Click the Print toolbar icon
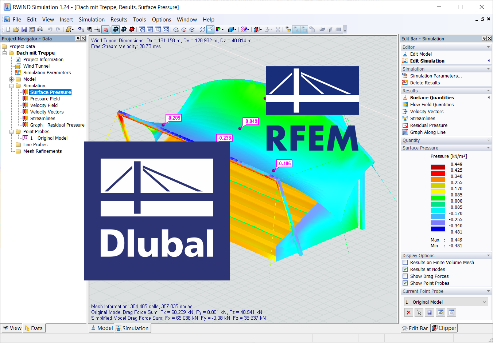Viewport: 493px width, 343px height. (40, 29)
